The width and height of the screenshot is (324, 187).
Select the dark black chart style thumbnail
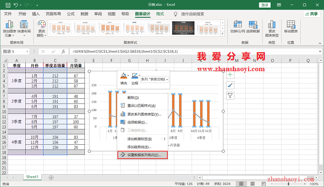point(183,28)
